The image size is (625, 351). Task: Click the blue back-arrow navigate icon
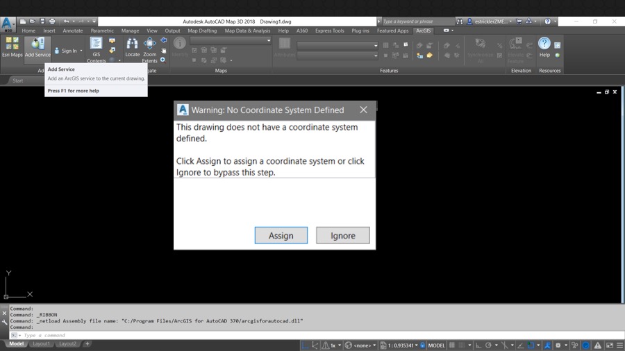coord(163,40)
